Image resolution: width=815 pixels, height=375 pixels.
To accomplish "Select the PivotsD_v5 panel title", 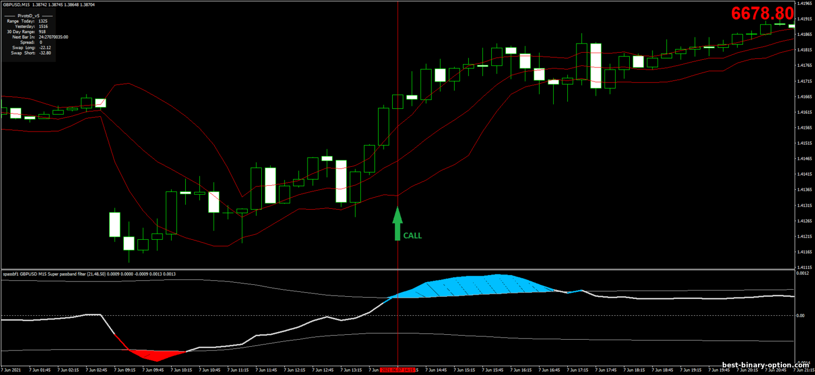I will click(28, 16).
